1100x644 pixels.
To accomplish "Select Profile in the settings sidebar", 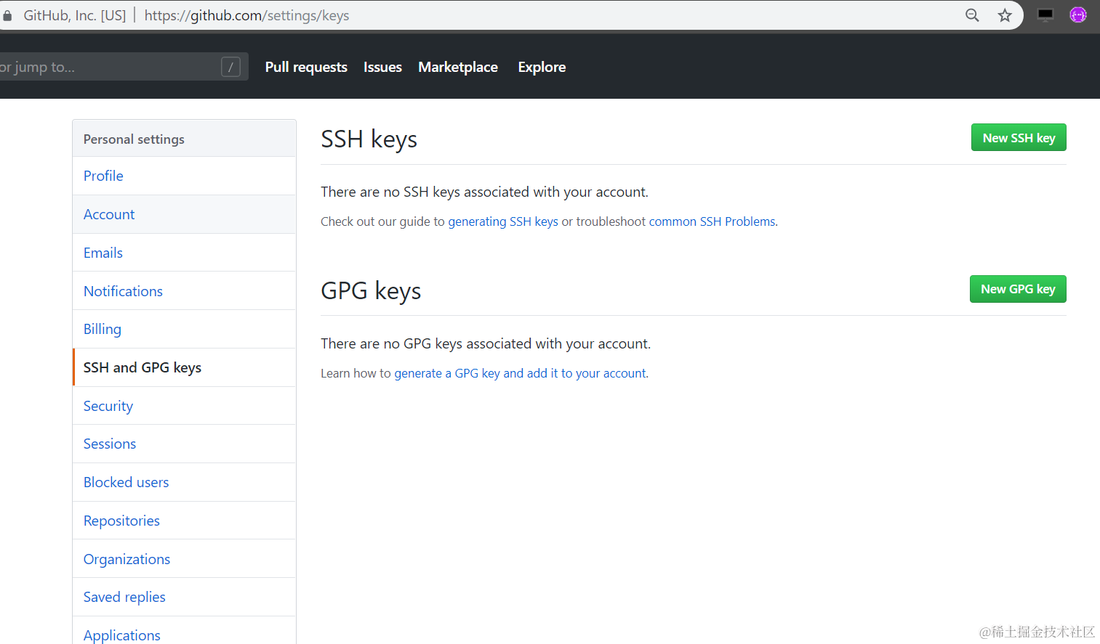I will coord(184,176).
